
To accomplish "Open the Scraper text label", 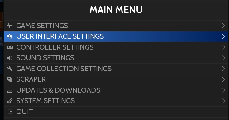I will point(31,79).
